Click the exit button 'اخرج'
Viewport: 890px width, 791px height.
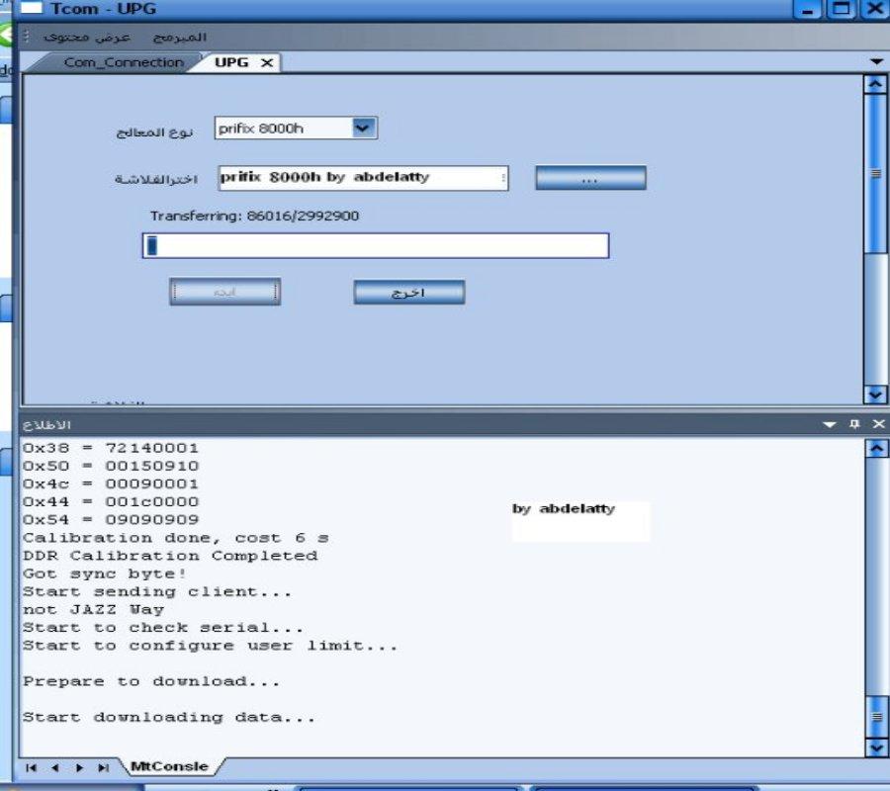[x=409, y=293]
